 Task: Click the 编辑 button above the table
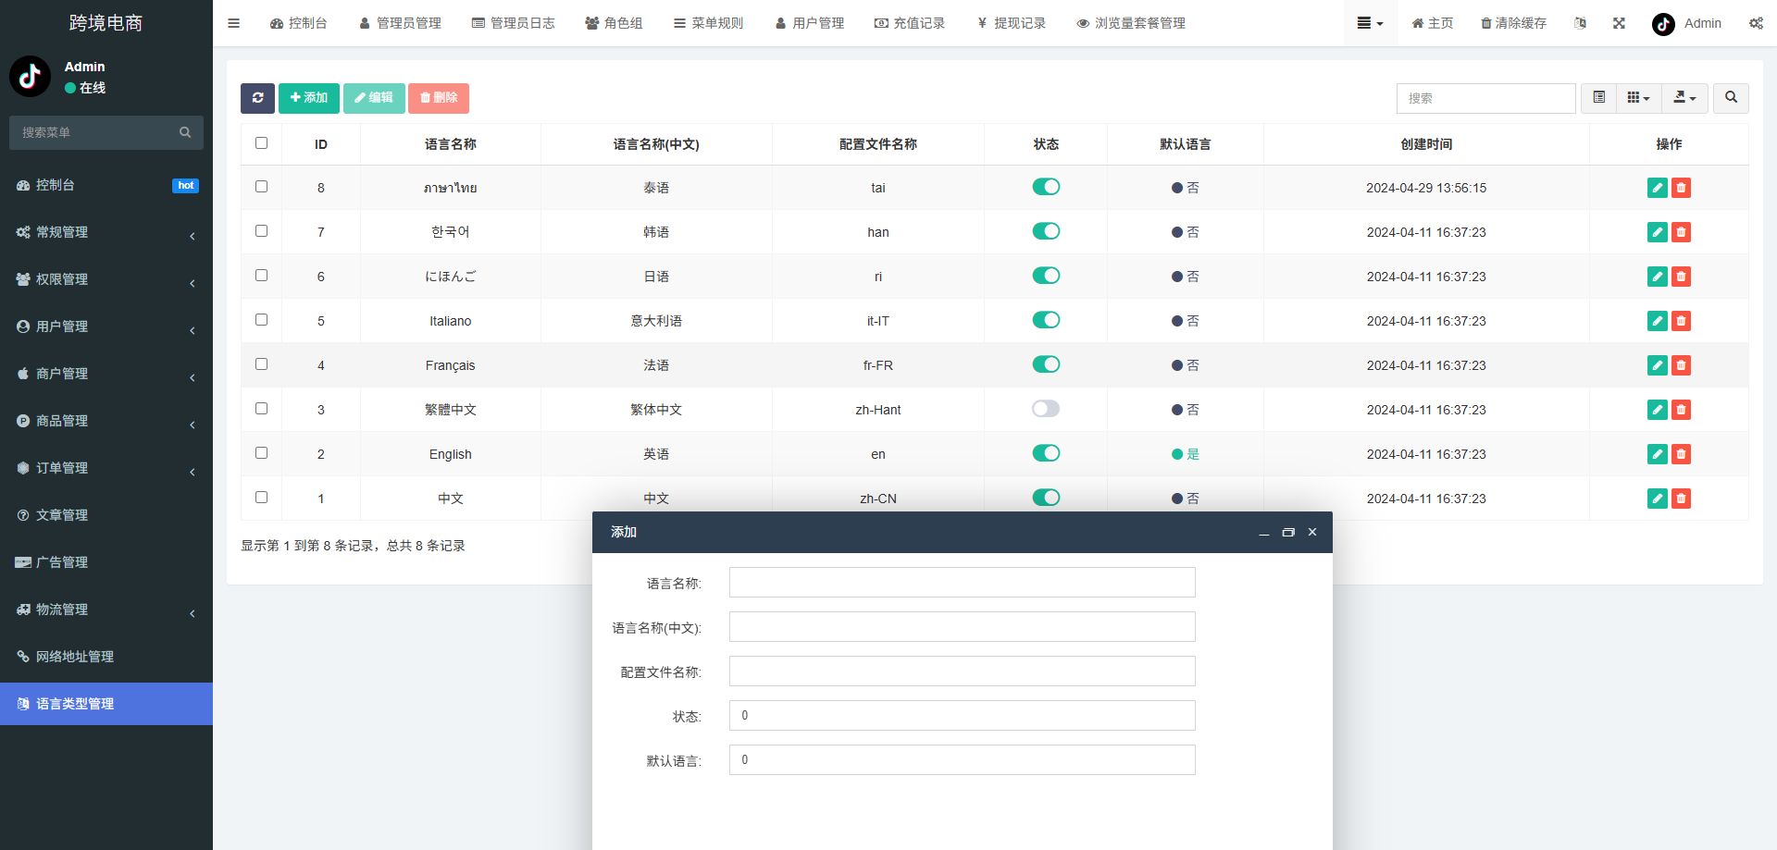click(x=374, y=98)
